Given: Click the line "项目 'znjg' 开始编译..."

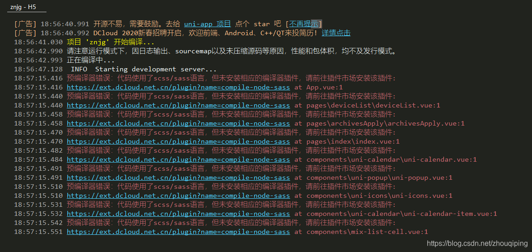Looking at the screenshot, I should [x=111, y=42].
